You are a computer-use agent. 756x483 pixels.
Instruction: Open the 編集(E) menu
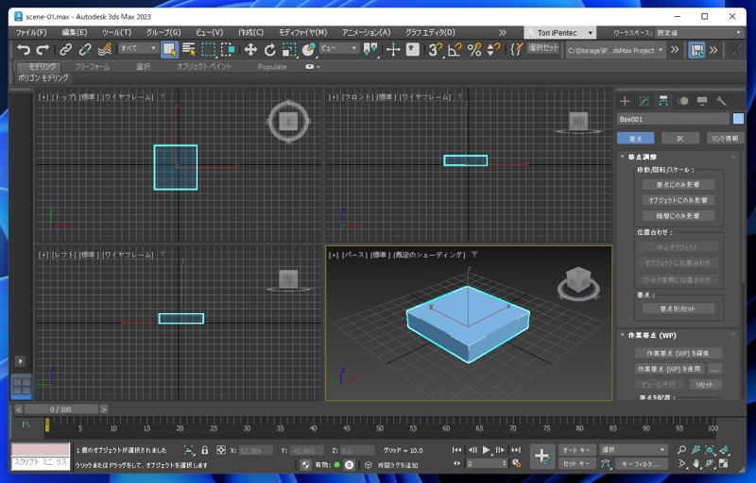click(75, 33)
